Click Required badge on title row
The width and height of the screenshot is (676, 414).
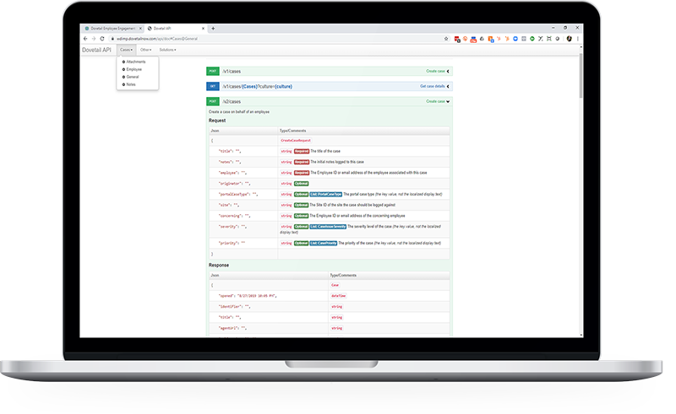point(302,152)
